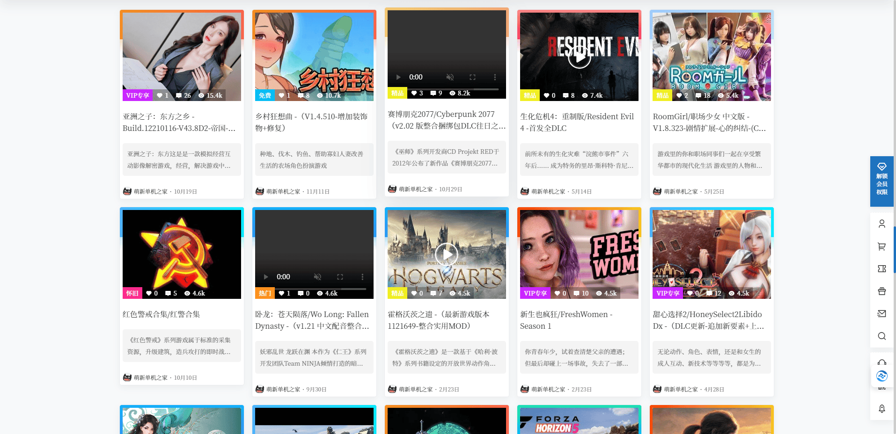Open the gift box icon in sidebar
The height and width of the screenshot is (434, 896).
(881, 291)
